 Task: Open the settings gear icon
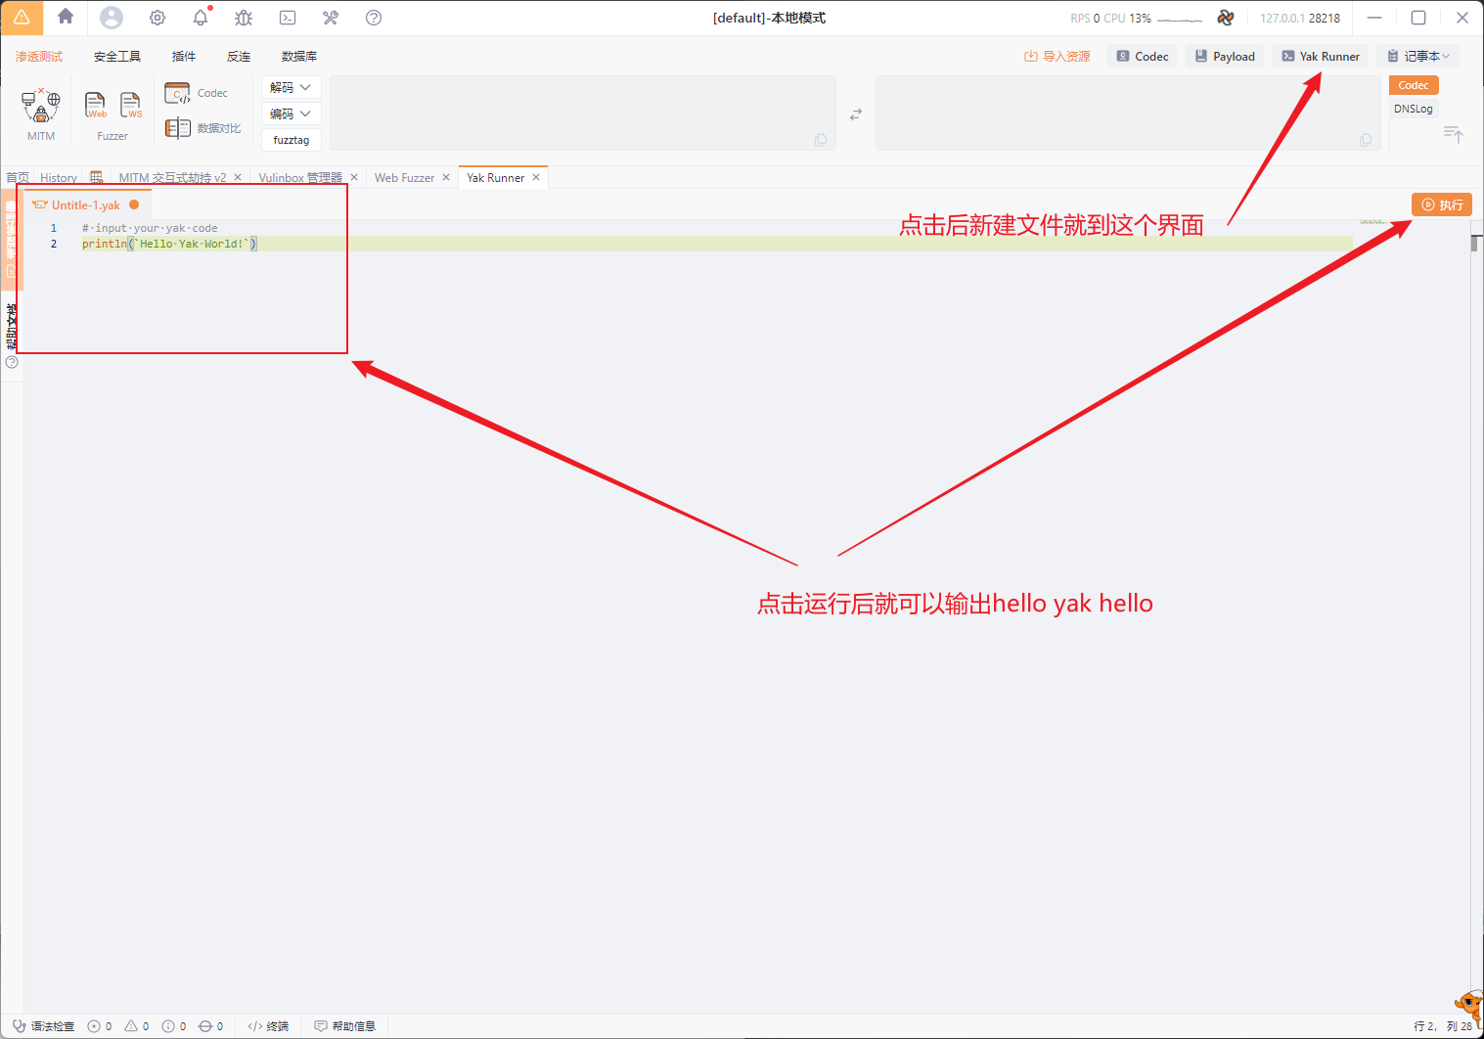[x=157, y=18]
